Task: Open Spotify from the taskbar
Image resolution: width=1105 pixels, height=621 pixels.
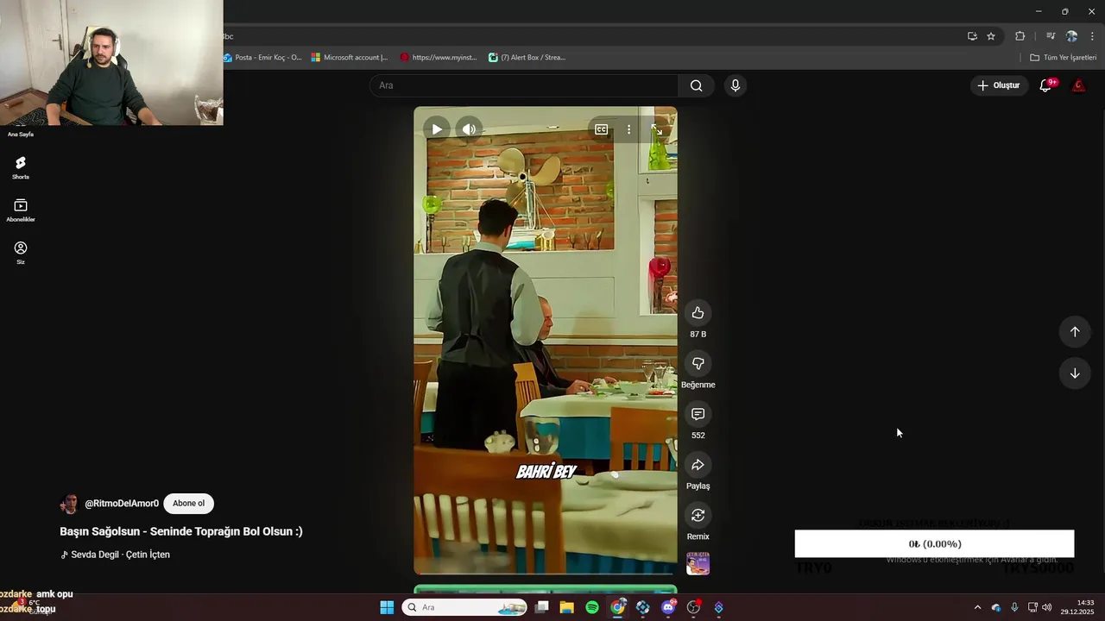Action: coord(592,607)
